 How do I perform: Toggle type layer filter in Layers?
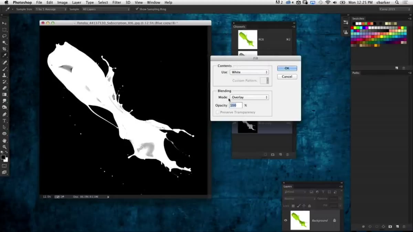pyautogui.click(x=324, y=192)
